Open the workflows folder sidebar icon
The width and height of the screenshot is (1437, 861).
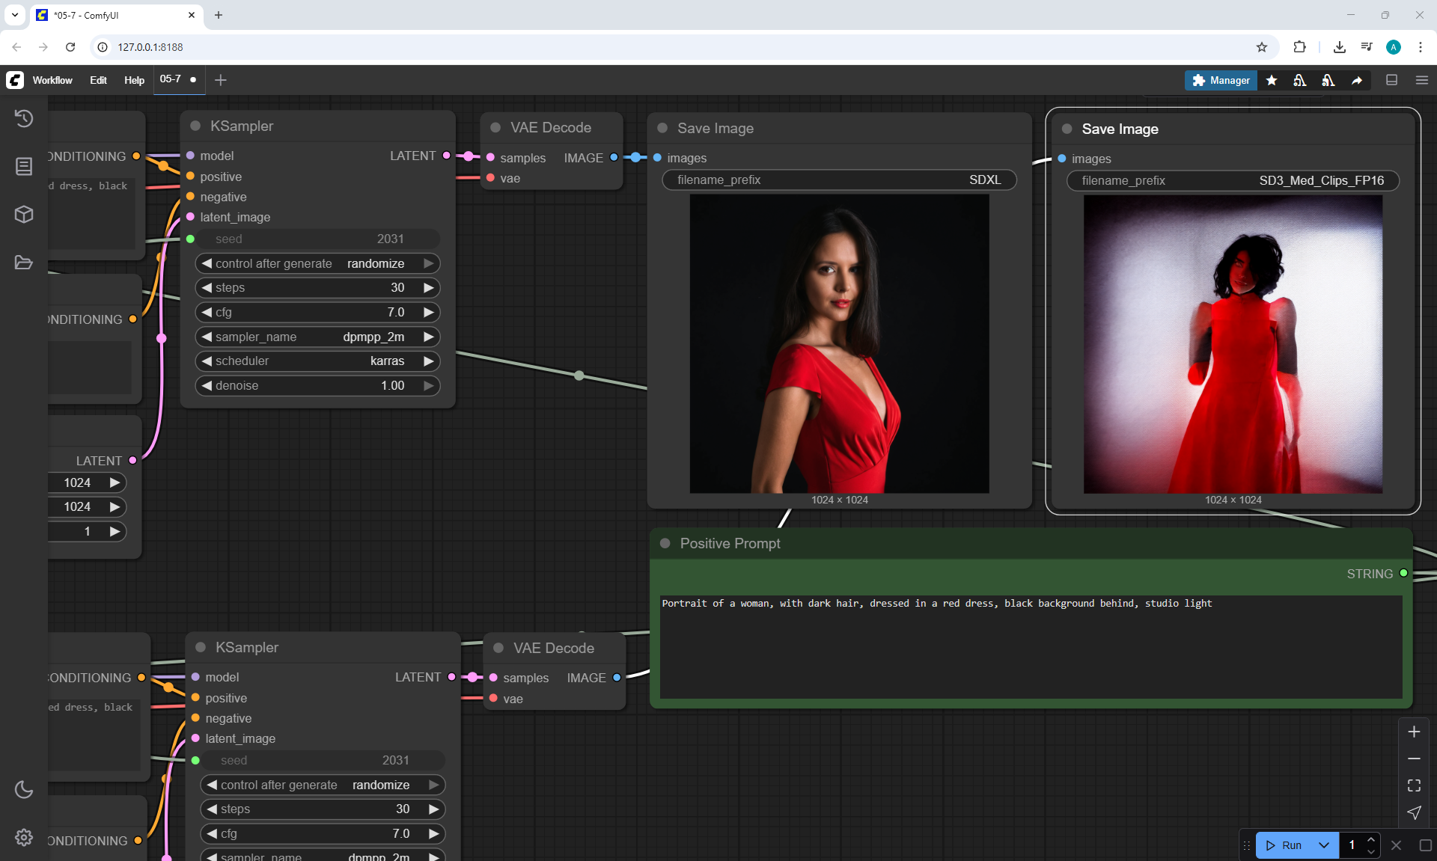point(24,263)
